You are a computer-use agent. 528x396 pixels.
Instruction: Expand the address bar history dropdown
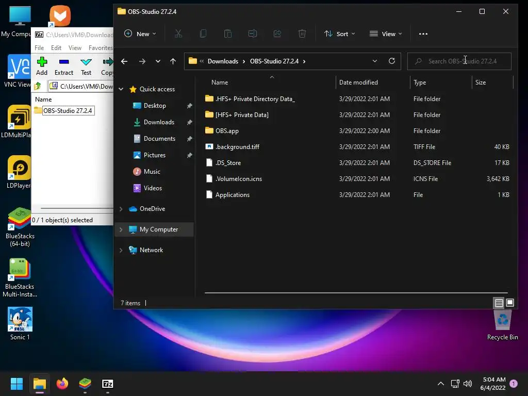coord(375,61)
